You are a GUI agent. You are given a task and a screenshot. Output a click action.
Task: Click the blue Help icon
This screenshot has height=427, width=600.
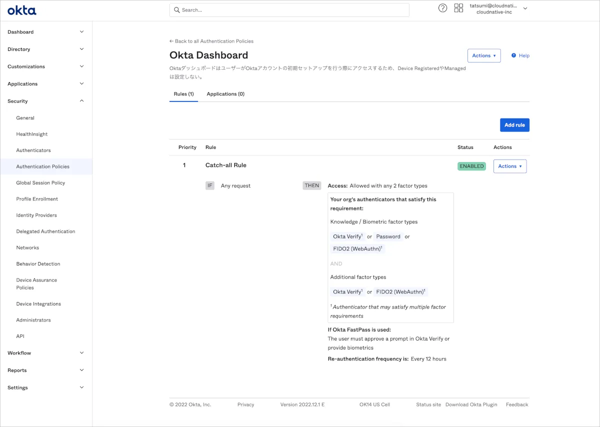coord(513,55)
